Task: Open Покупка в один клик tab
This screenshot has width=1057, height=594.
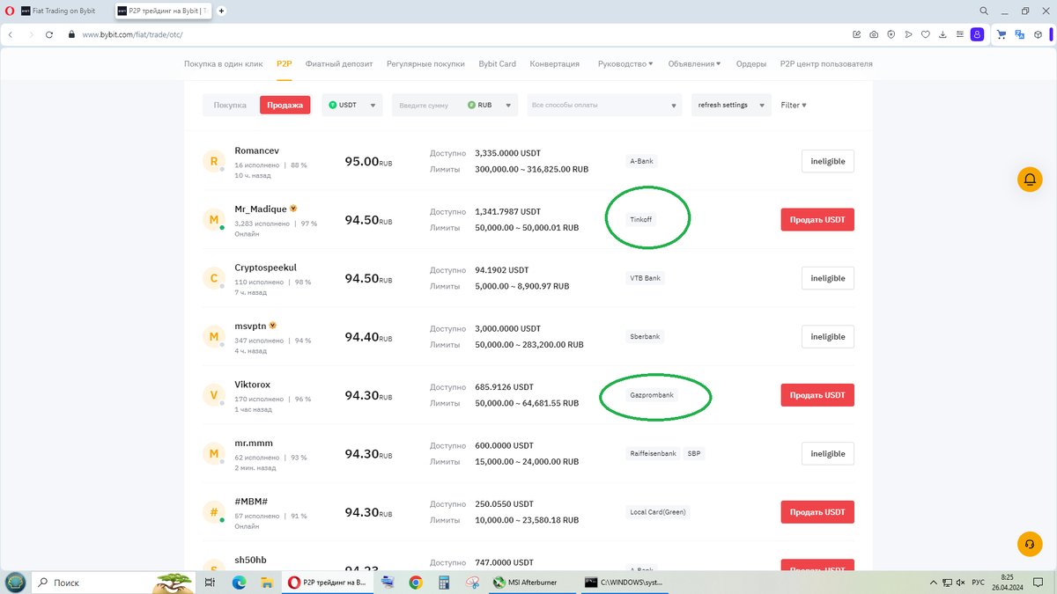Action: (224, 64)
